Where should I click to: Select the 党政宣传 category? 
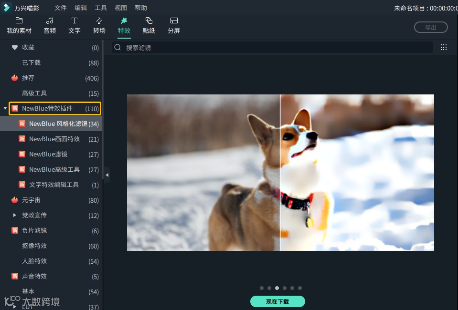click(x=51, y=215)
